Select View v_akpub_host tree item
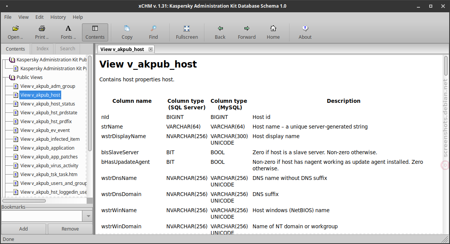Image resolution: width=450 pixels, height=244 pixels. (x=40, y=95)
